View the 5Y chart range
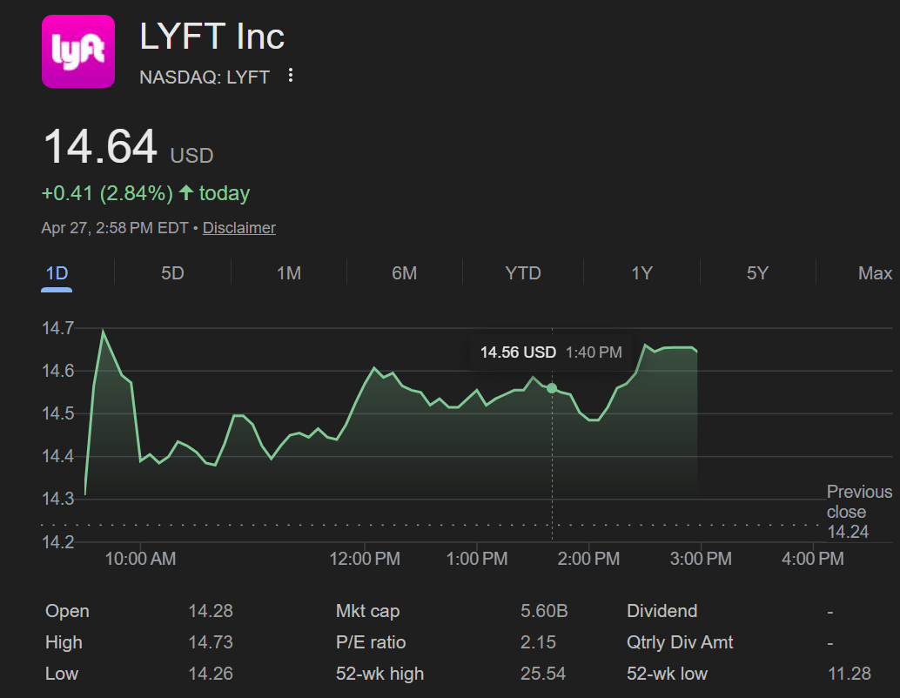The image size is (900, 698). tap(757, 273)
